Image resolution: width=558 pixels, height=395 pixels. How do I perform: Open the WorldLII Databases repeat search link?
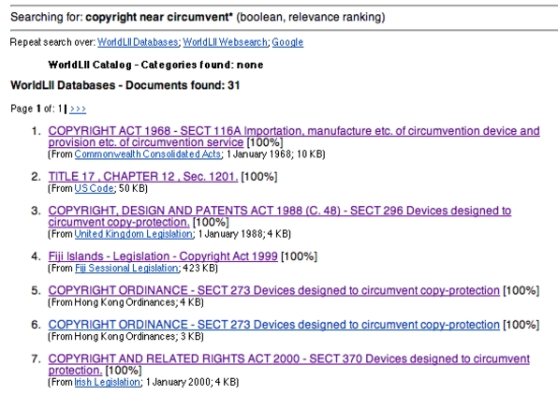click(138, 42)
